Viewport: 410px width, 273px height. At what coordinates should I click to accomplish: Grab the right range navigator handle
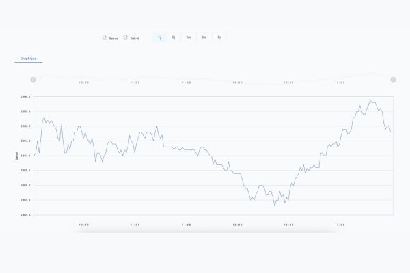click(393, 80)
